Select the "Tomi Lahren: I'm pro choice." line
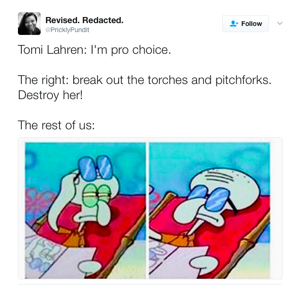The image size is (301, 285). click(x=94, y=50)
